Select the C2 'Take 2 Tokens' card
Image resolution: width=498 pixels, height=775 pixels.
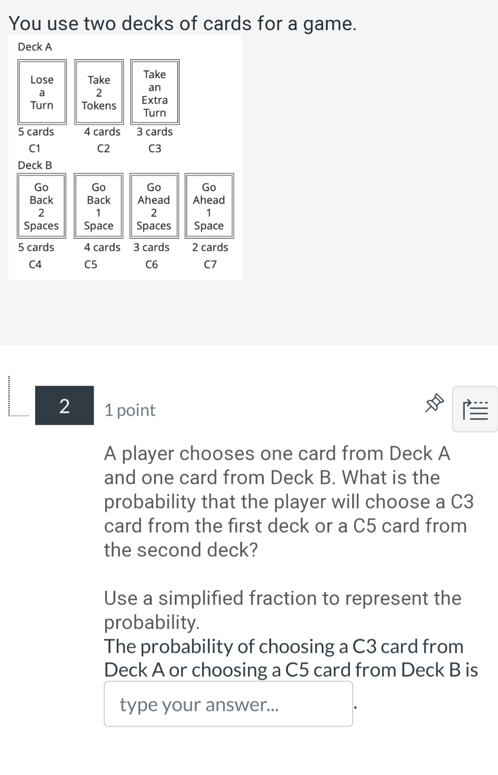(x=99, y=92)
